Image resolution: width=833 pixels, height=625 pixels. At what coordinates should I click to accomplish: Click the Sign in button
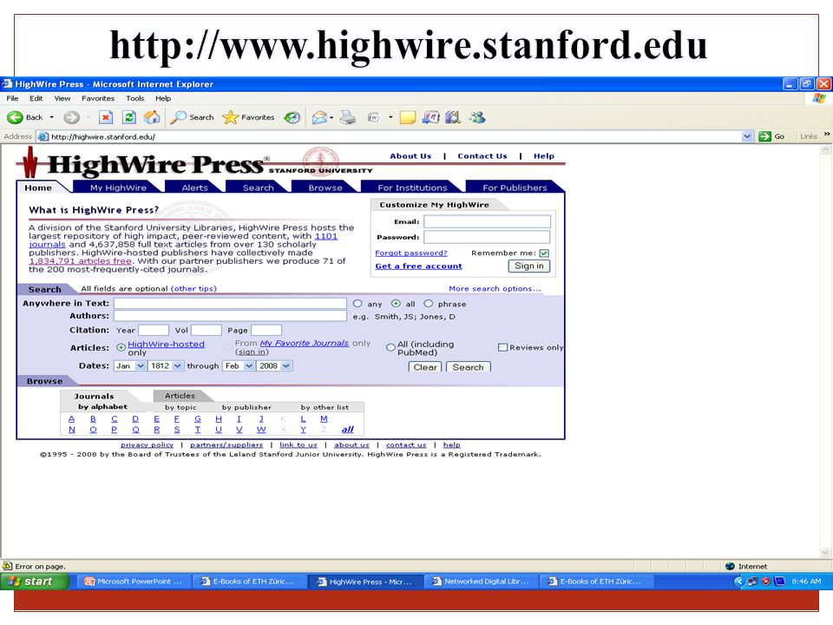coord(529,266)
